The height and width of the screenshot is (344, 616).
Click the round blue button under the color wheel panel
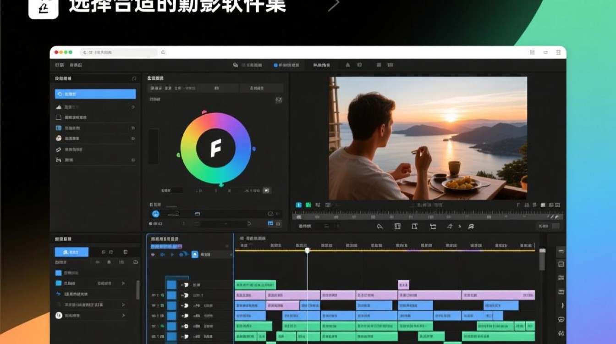[x=155, y=214]
